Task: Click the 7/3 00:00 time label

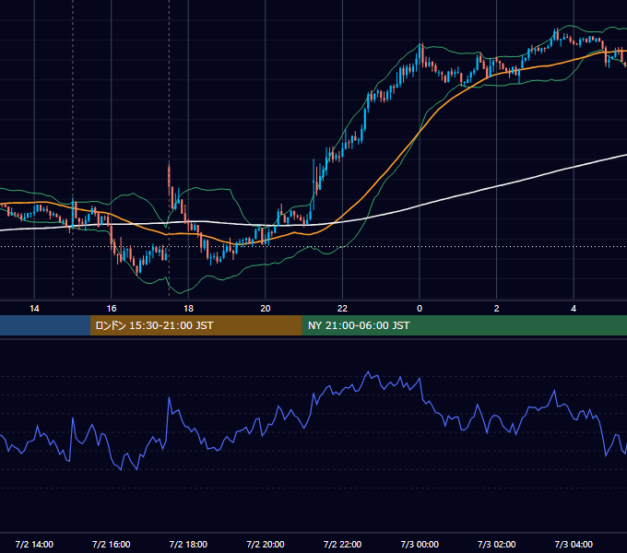Action: tap(420, 544)
